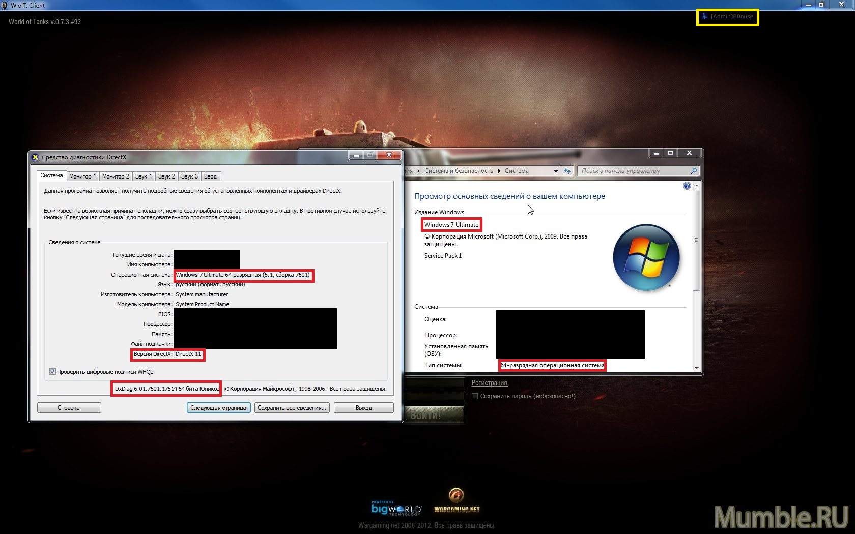Enable the "Сохранить пароль" checkbox

pos(475,396)
